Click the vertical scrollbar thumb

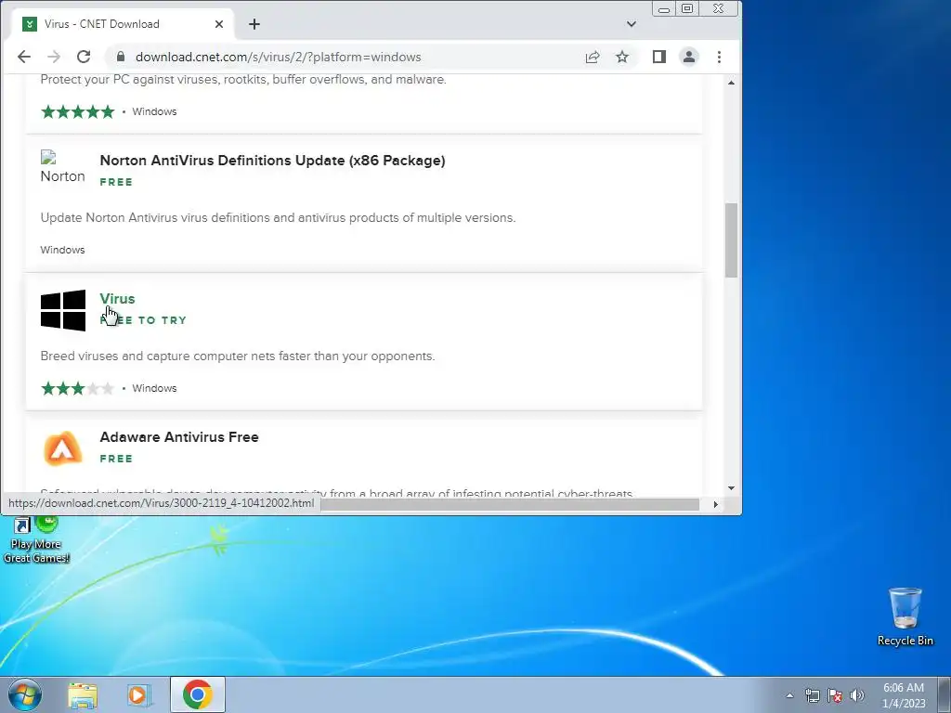pyautogui.click(x=732, y=240)
